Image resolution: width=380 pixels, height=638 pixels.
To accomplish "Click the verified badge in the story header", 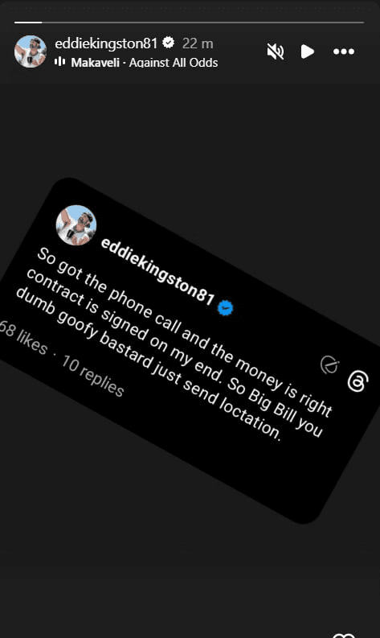I will [168, 43].
